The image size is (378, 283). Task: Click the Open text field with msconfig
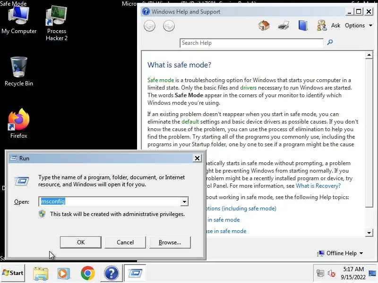(110, 201)
